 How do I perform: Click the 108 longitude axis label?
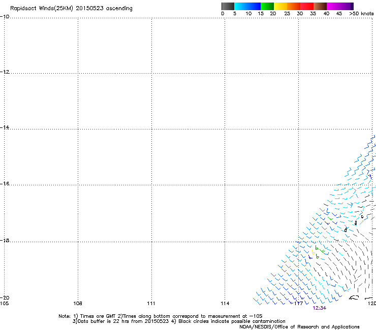78,304
